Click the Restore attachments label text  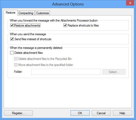[x=27, y=25]
